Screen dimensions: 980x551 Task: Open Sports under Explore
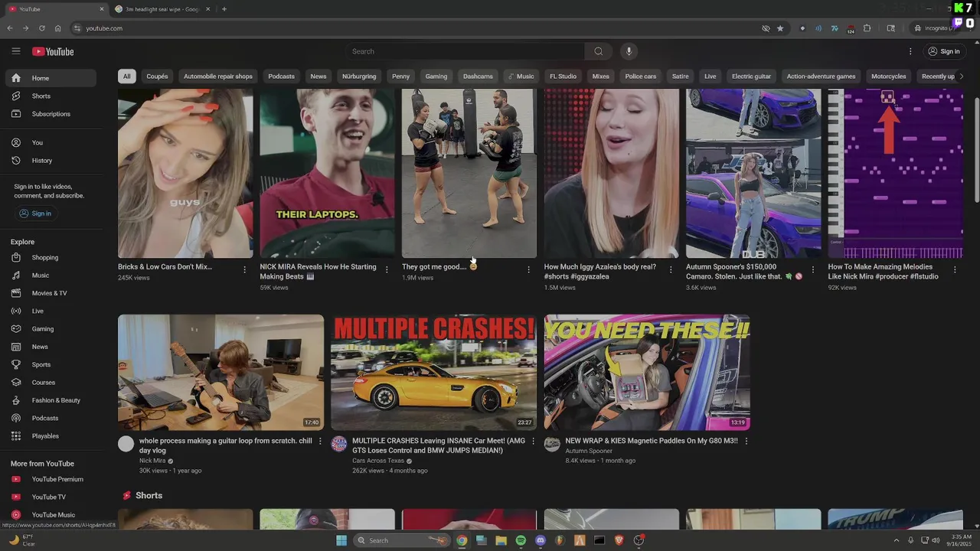pyautogui.click(x=51, y=364)
